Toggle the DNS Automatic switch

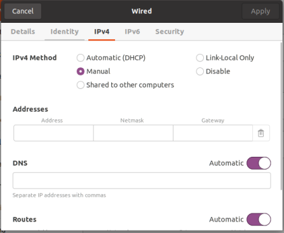click(x=259, y=163)
